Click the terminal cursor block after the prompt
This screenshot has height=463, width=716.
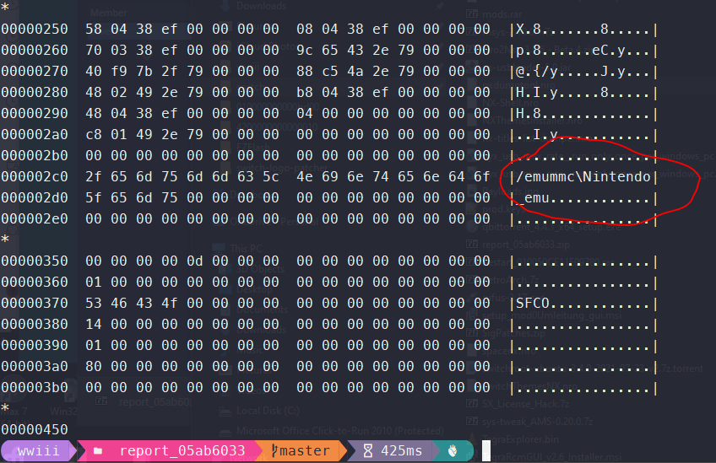(x=485, y=450)
